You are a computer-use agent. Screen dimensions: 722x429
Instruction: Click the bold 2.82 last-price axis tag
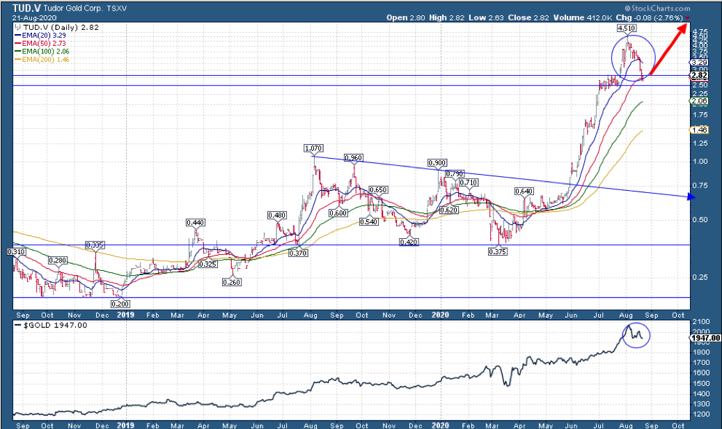(699, 75)
